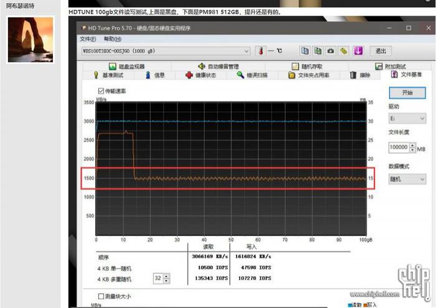The image size is (436, 308).
Task: Select the 擦除 tab
Action: [x=360, y=75]
